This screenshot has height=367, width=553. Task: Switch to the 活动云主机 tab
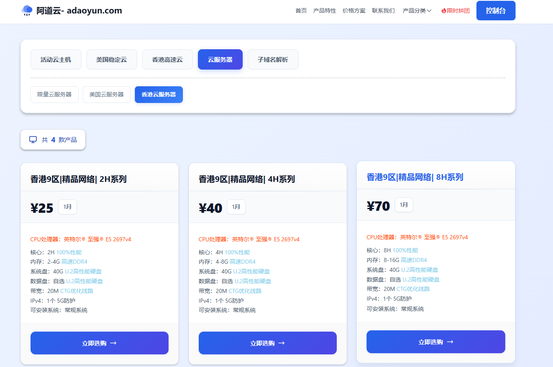pyautogui.click(x=56, y=59)
